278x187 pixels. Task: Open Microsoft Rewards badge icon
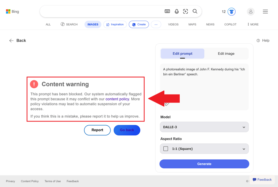coord(231,12)
